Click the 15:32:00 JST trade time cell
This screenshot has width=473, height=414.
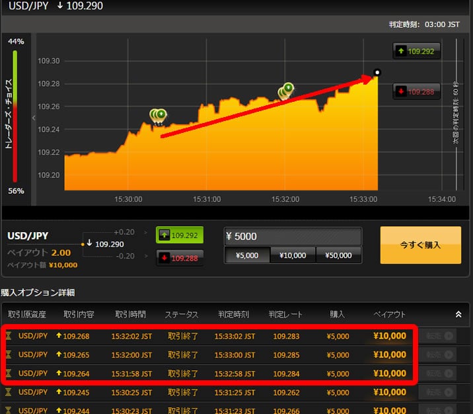coord(131,355)
